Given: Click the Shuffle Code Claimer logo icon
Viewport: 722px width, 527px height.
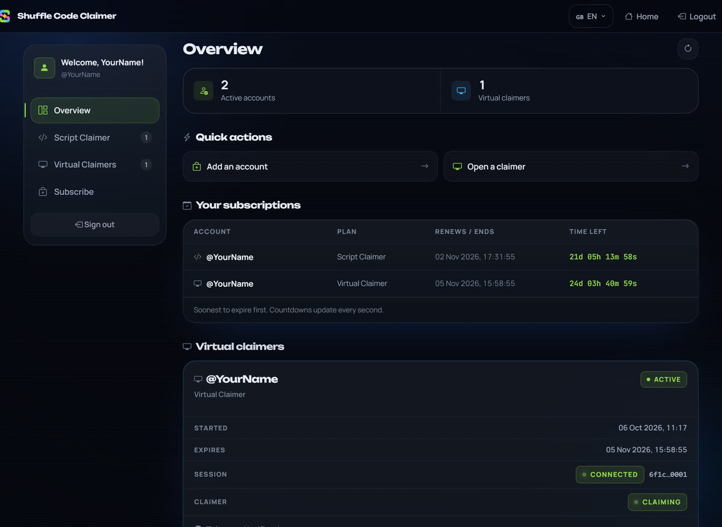Looking at the screenshot, I should (x=5, y=16).
